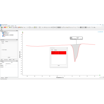This screenshot has width=104, height=104.
Task: Click the calculate button
Action: [x=9, y=57]
